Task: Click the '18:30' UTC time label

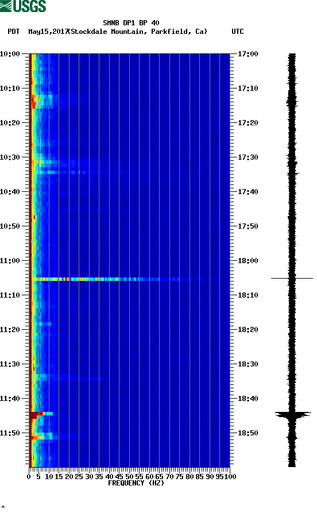Action: (x=248, y=364)
